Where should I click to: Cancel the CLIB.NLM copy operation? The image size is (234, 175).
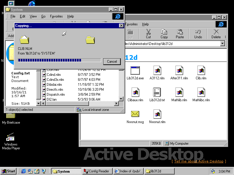pos(112,62)
